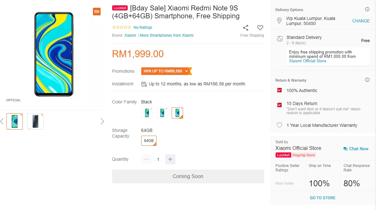Click Return & Warranty info icon
This screenshot has width=376, height=210.
[367, 80]
